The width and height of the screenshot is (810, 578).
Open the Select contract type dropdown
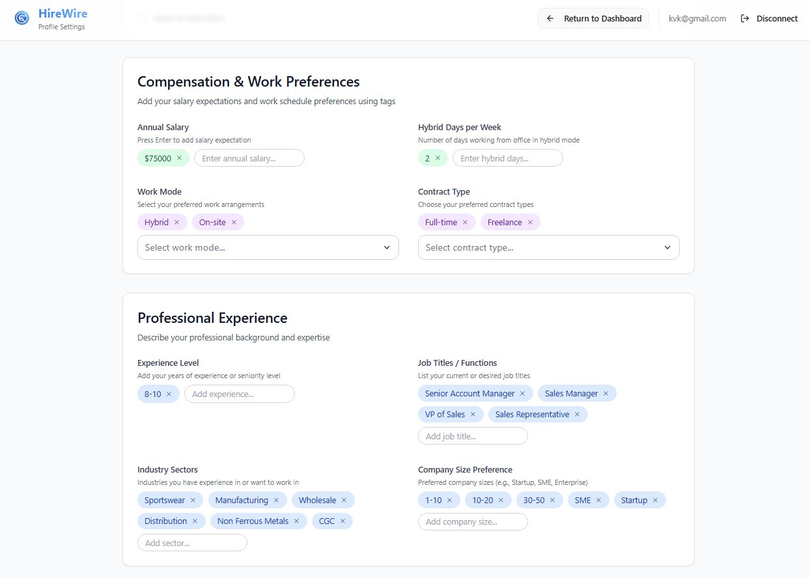point(549,247)
